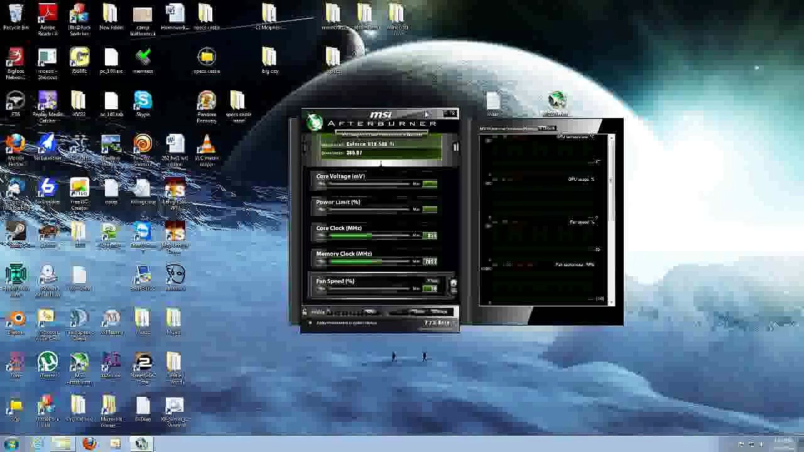Select the GPU temperature graph label
Screen dimensions: 804x452
pos(575,137)
